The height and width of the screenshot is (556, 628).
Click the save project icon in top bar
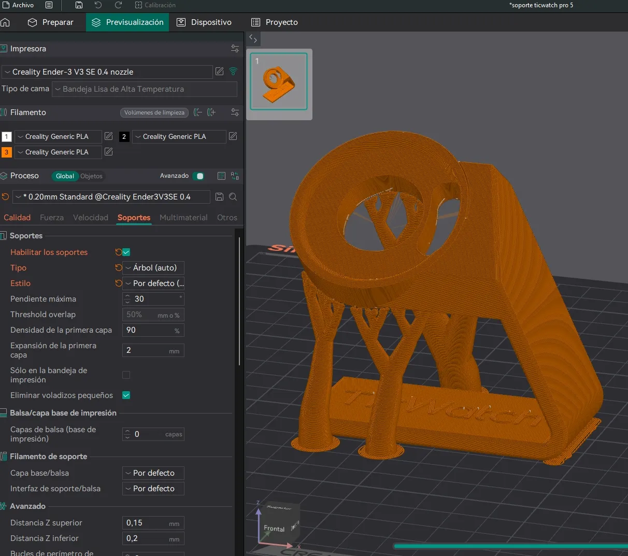pyautogui.click(x=79, y=5)
